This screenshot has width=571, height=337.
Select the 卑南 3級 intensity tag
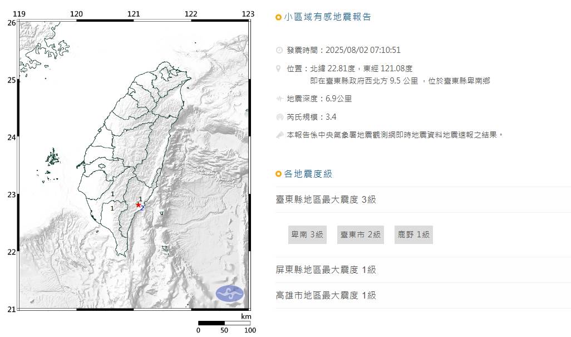pos(306,235)
